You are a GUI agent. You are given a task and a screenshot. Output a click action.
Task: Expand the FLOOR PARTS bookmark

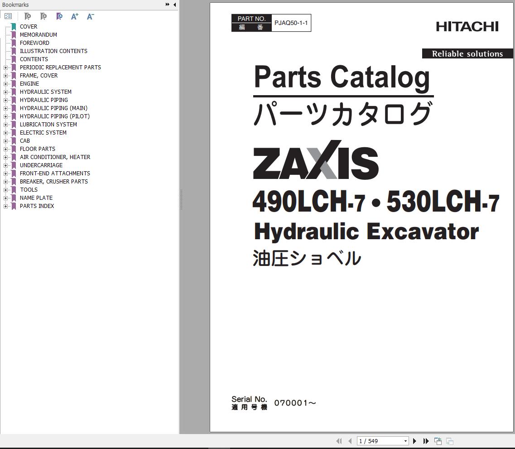5,150
